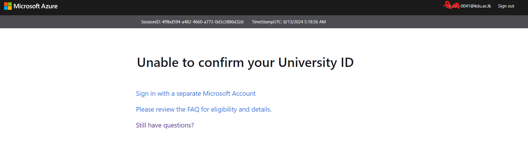Viewport: 528px width, 152px height.
Task: Sign out of the Azure account
Action: click(x=506, y=6)
